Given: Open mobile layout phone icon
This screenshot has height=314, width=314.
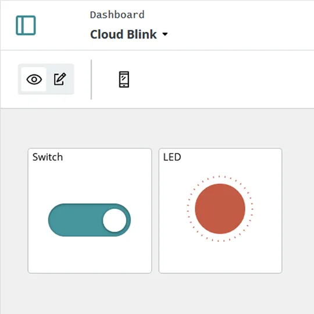Looking at the screenshot, I should (x=124, y=79).
